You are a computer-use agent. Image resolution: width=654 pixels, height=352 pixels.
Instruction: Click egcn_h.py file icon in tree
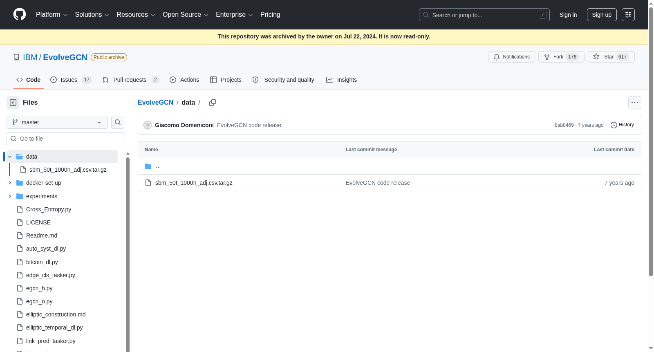point(20,288)
